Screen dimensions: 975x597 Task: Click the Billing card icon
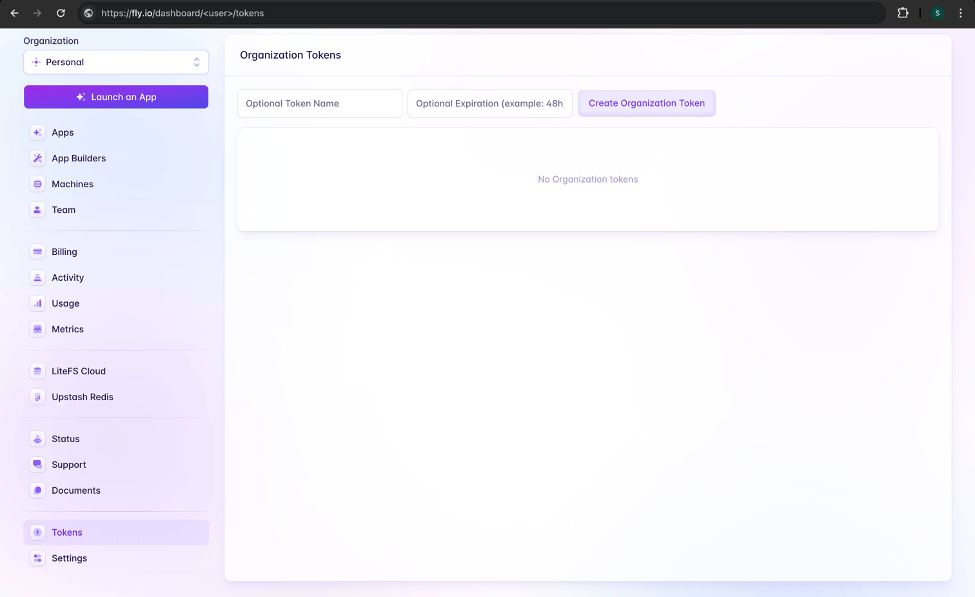[37, 252]
